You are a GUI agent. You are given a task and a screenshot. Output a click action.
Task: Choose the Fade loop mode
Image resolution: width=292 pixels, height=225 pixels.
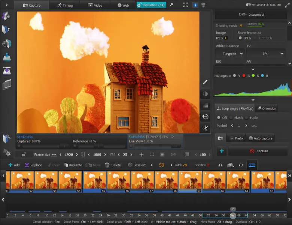pyautogui.click(x=247, y=118)
